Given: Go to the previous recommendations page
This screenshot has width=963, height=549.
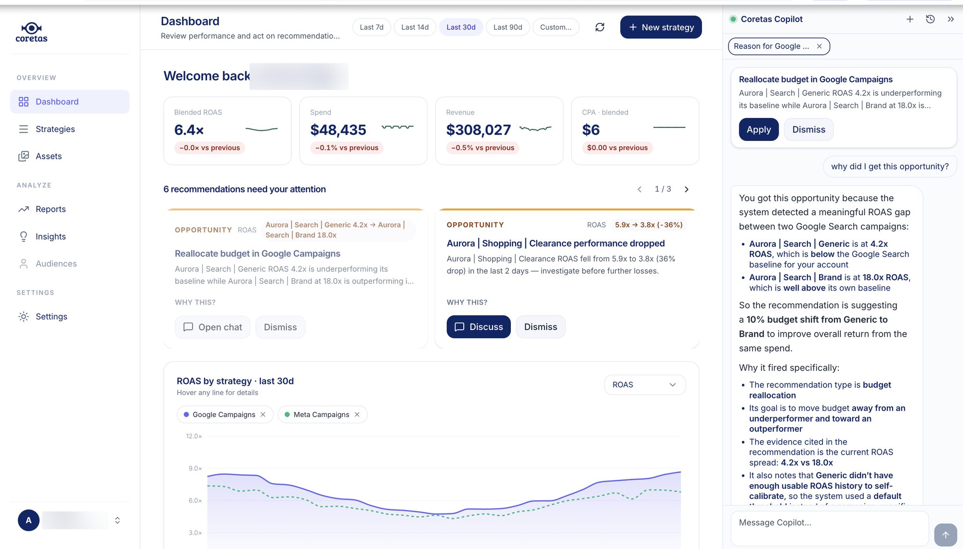Looking at the screenshot, I should pos(639,189).
